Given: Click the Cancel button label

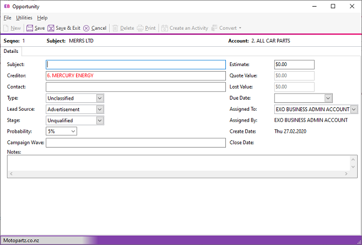Looking at the screenshot, I should click(x=99, y=28).
